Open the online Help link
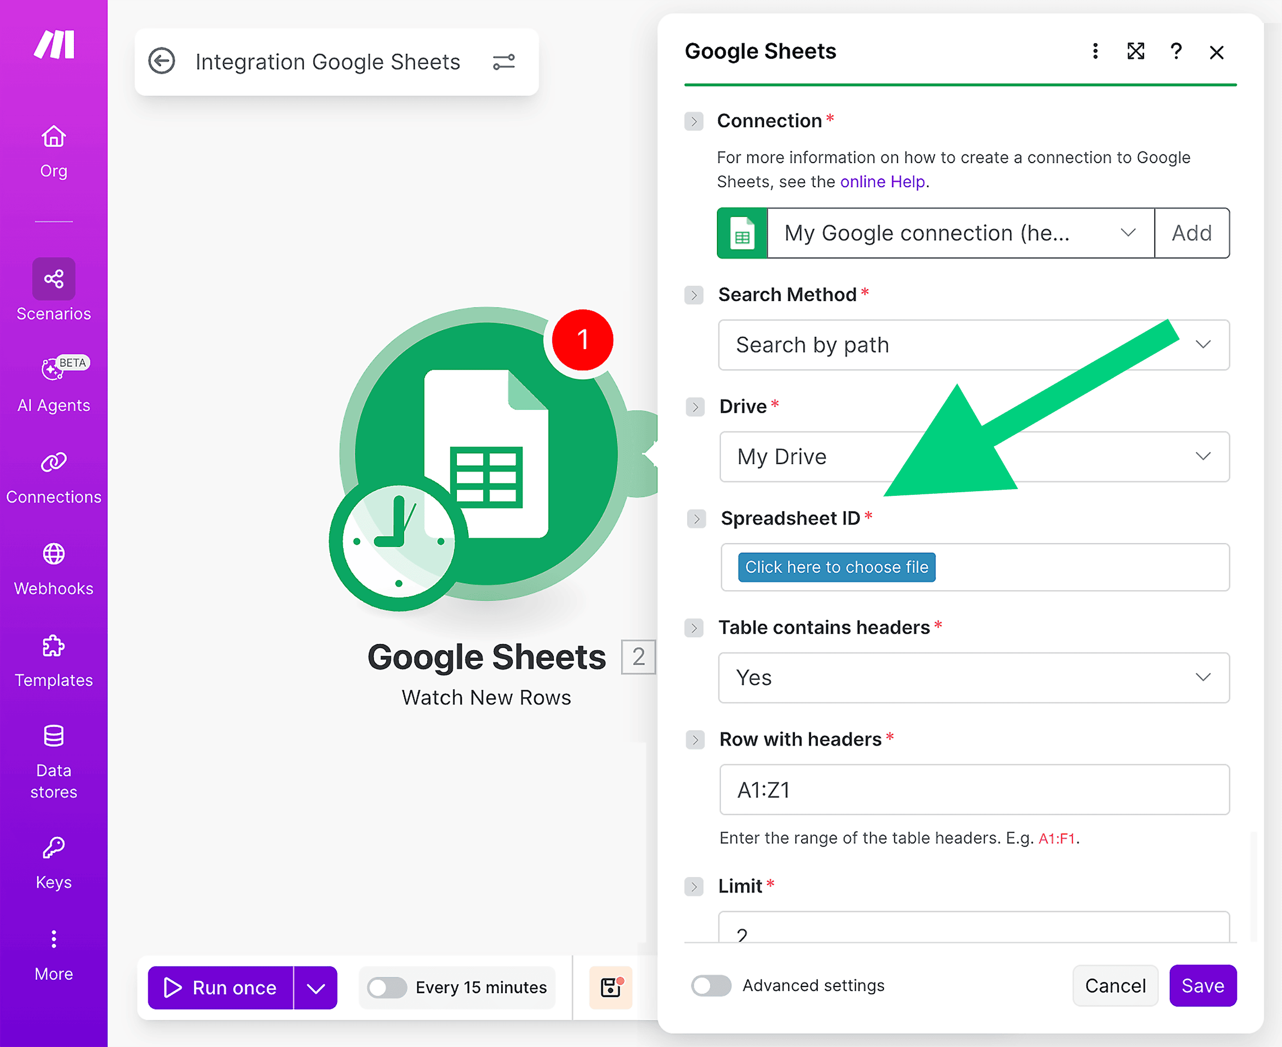Screen dimensions: 1282x1047 tap(882, 182)
